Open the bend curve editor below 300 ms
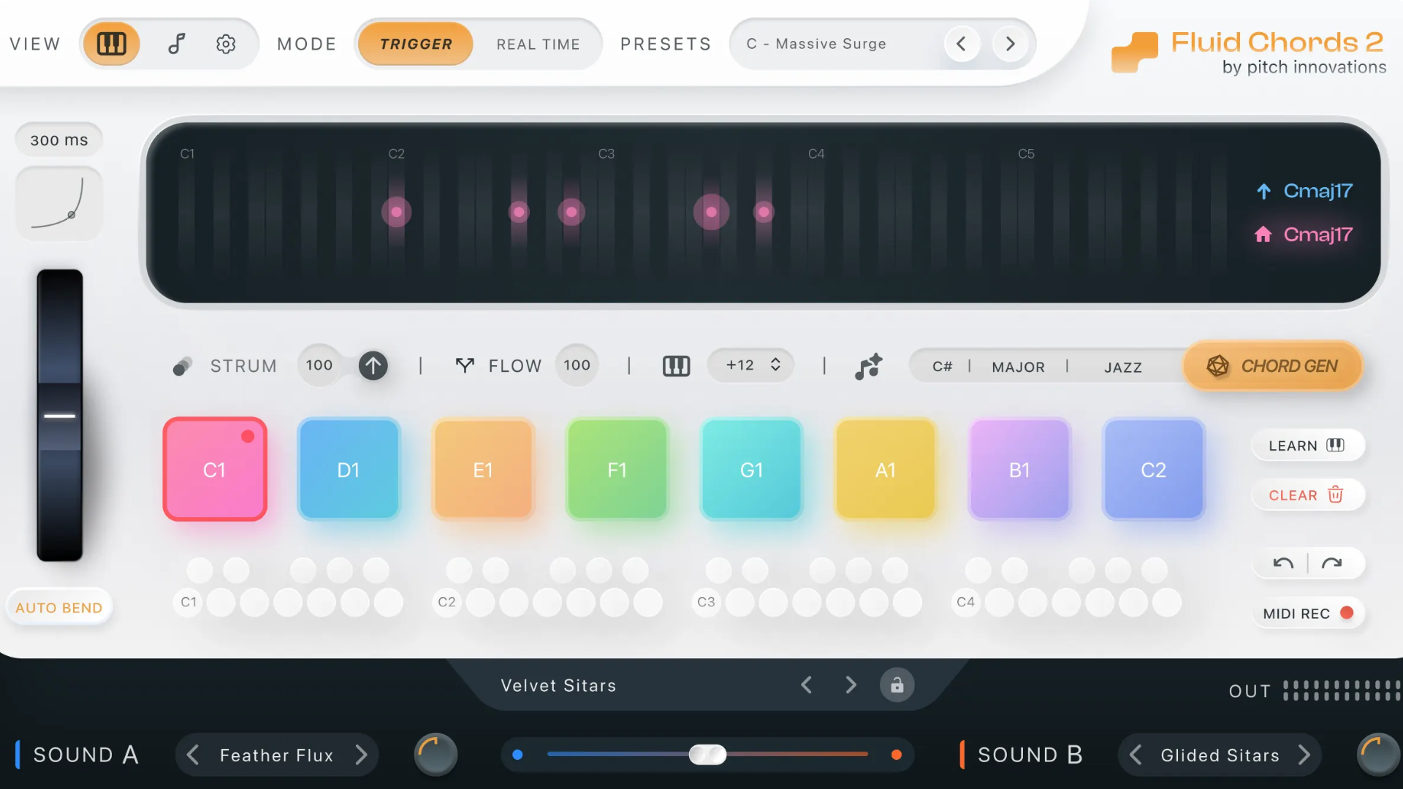 [58, 203]
